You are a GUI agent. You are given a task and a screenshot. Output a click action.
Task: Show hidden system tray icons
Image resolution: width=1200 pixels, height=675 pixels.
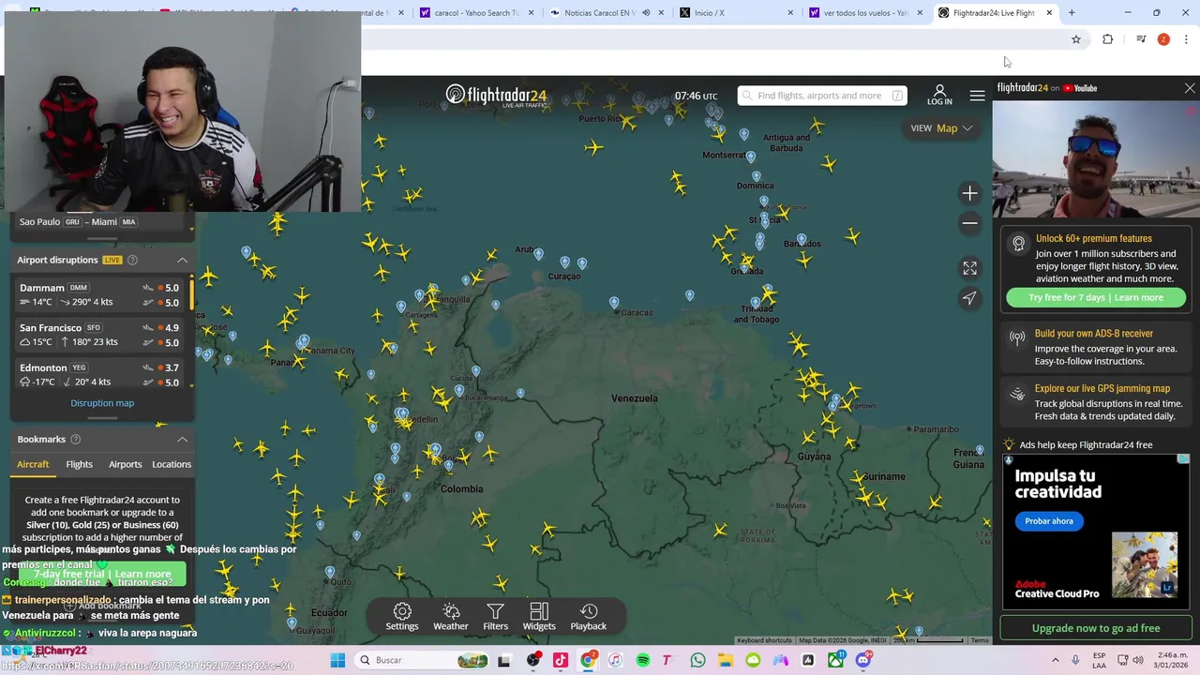point(1055,660)
